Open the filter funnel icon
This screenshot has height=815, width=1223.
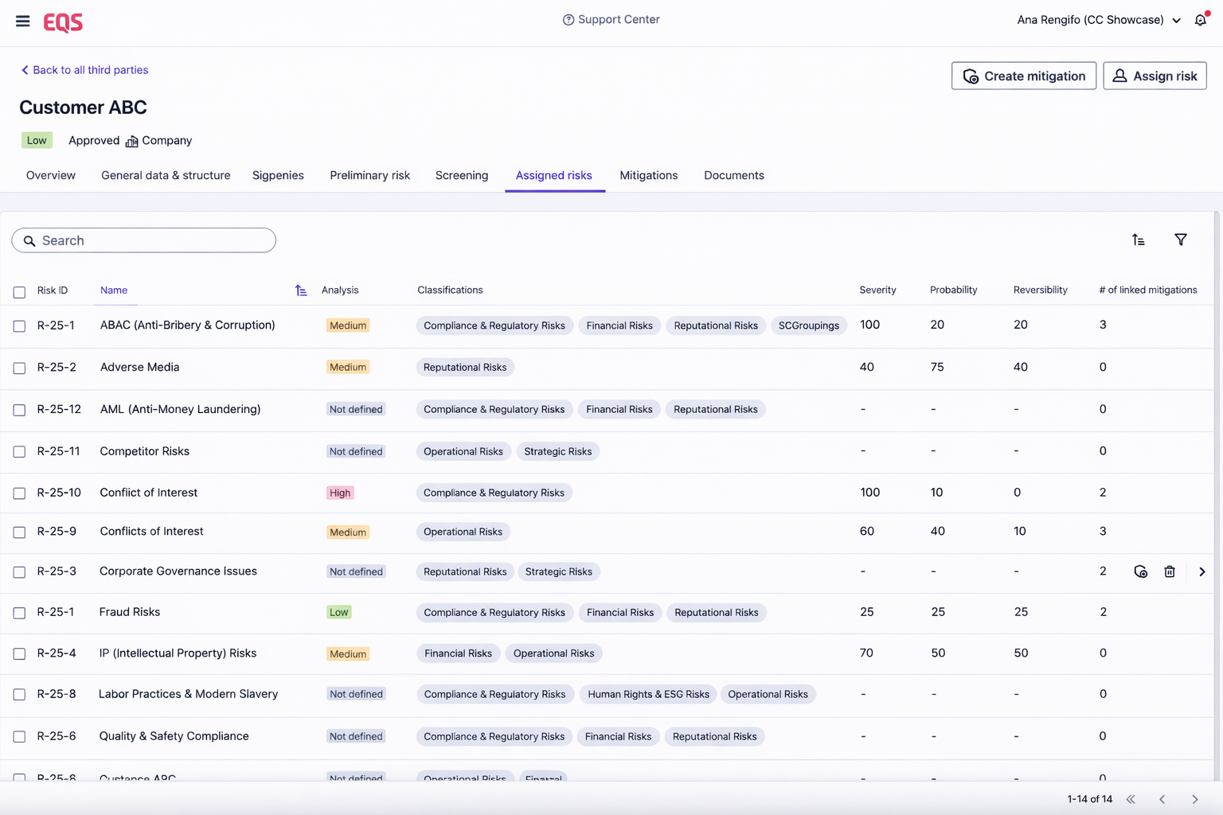(1180, 240)
